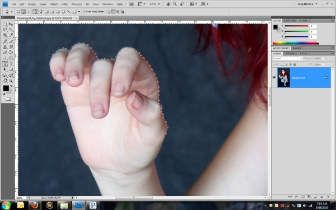The width and height of the screenshot is (336, 210).
Task: Enable Paths mode in options bar
Action: (x=24, y=12)
